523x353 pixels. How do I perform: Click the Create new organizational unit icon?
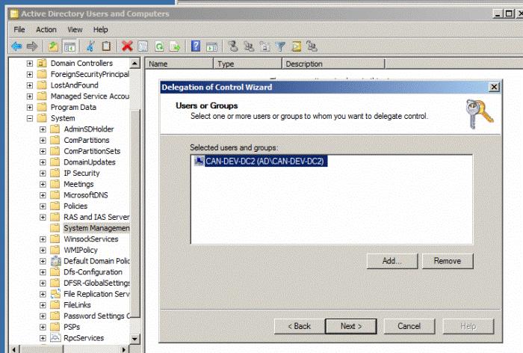coord(264,46)
